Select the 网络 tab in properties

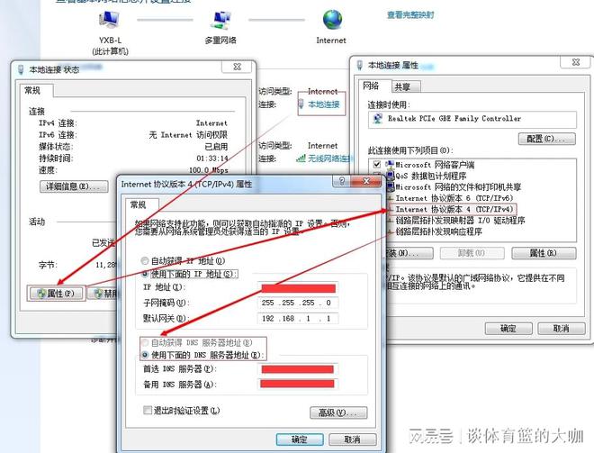click(x=372, y=86)
